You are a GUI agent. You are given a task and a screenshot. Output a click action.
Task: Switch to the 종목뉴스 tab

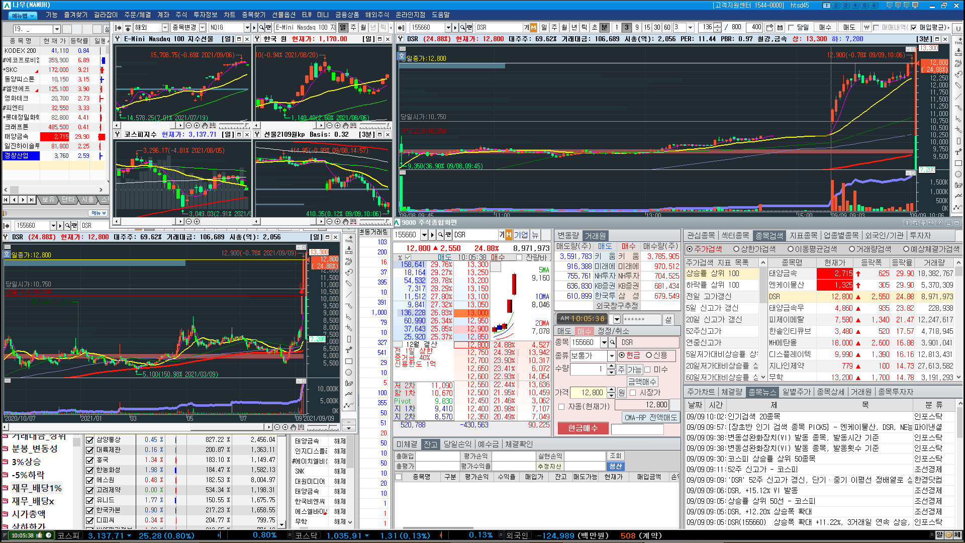[x=762, y=392]
